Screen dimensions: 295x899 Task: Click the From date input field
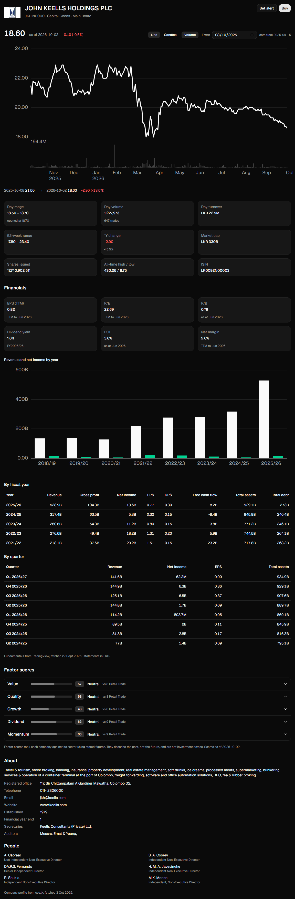point(234,35)
